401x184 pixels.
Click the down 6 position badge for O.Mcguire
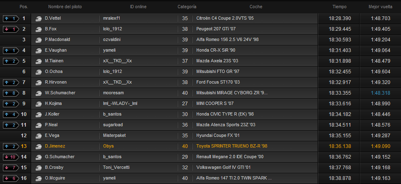[11, 178]
